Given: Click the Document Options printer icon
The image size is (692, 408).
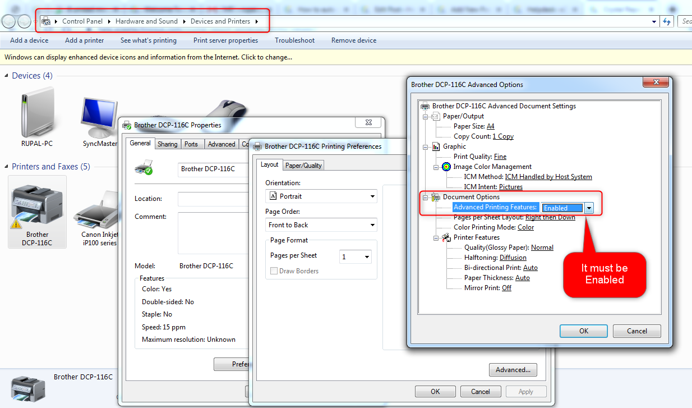Looking at the screenshot, I should point(436,197).
